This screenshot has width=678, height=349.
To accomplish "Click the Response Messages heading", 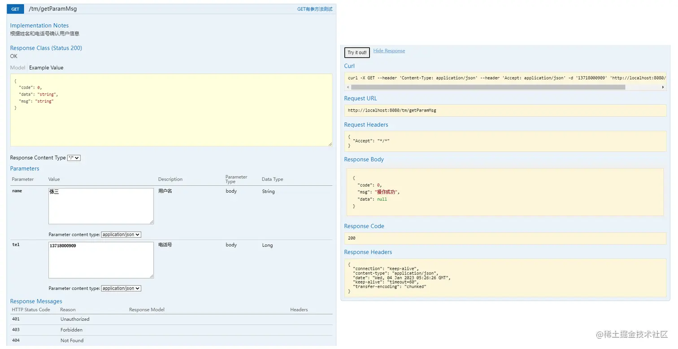I will [36, 301].
